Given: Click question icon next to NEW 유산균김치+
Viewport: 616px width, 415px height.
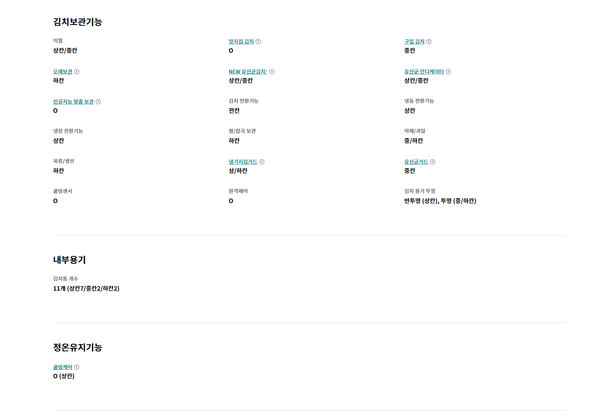Looking at the screenshot, I should coord(272,72).
